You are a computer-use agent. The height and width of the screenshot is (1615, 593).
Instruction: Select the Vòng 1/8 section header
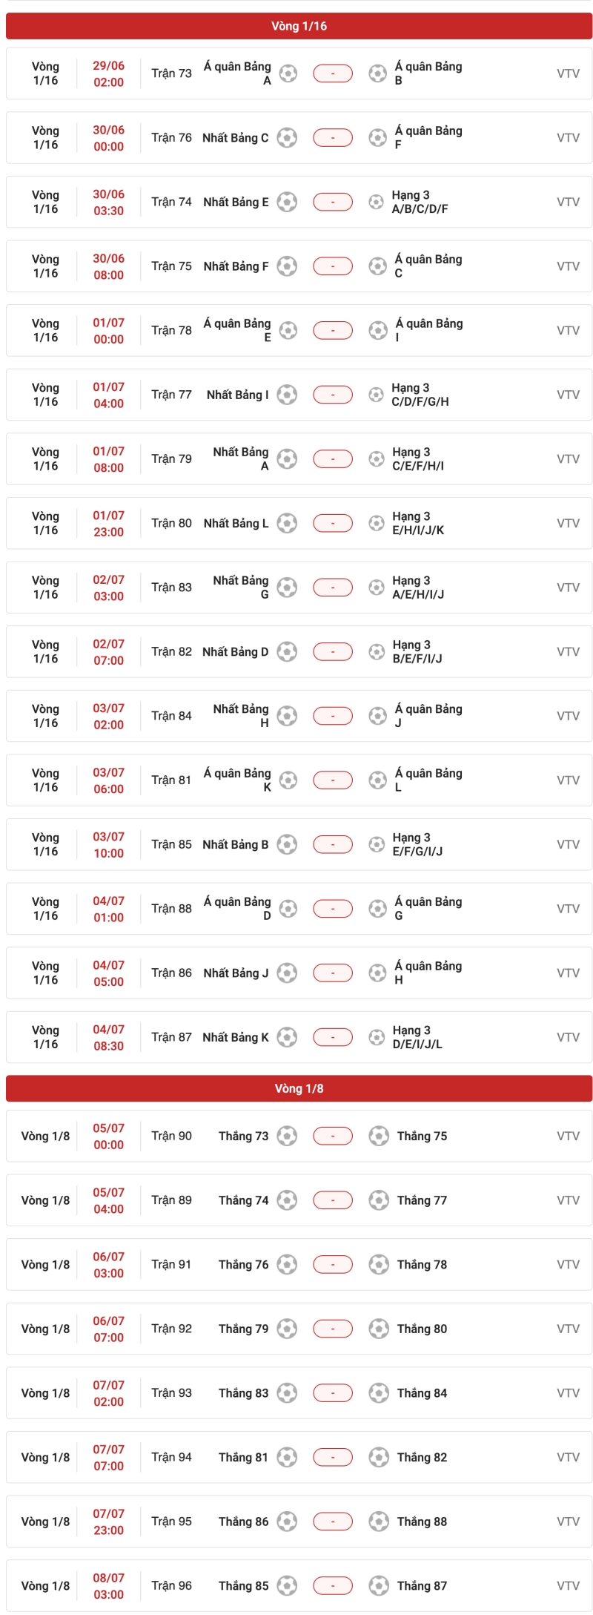[x=299, y=1088]
